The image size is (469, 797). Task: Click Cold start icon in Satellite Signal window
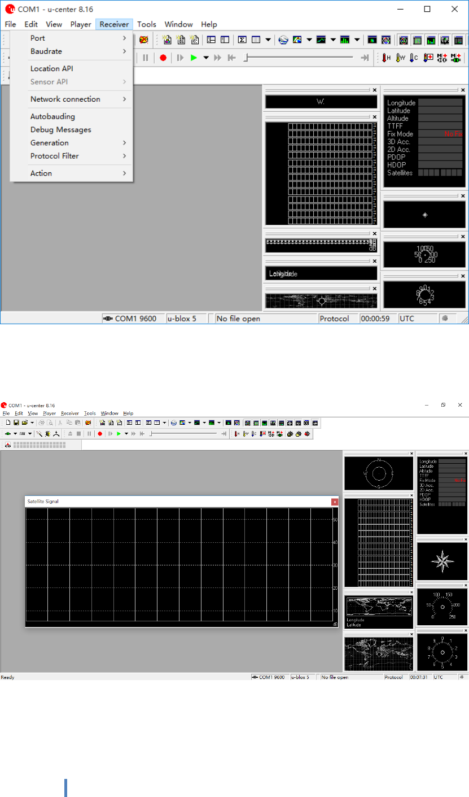pyautogui.click(x=254, y=434)
